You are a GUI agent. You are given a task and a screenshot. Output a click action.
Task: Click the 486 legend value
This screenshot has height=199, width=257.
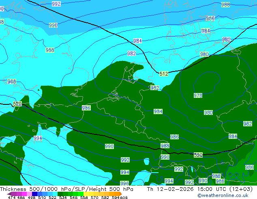tap(21, 197)
